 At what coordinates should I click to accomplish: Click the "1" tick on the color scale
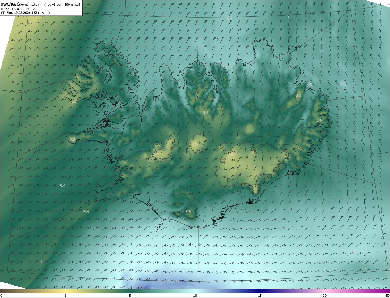click(x=65, y=296)
